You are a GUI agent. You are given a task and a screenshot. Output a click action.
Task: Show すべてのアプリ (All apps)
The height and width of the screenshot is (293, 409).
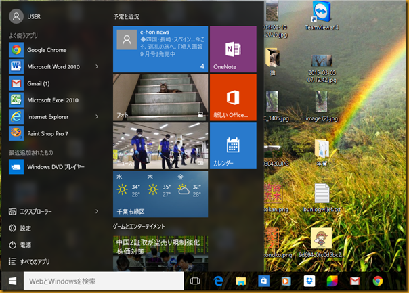tap(29, 261)
